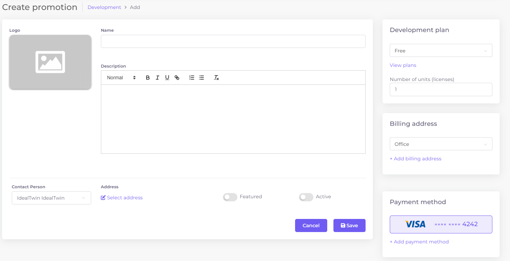Insert an ordered numbered list
Image resolution: width=510 pixels, height=261 pixels.
click(x=192, y=78)
